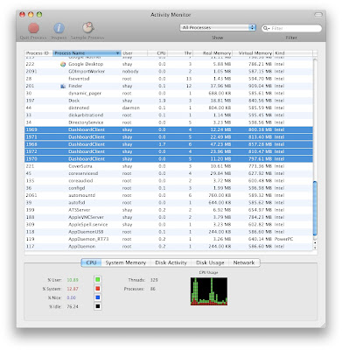
Task: Sort by Virtual Memory column header
Action: (253, 53)
